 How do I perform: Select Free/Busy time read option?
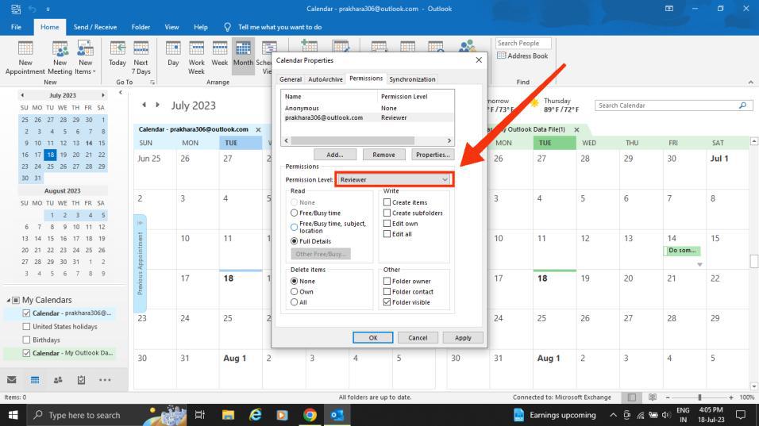[294, 213]
